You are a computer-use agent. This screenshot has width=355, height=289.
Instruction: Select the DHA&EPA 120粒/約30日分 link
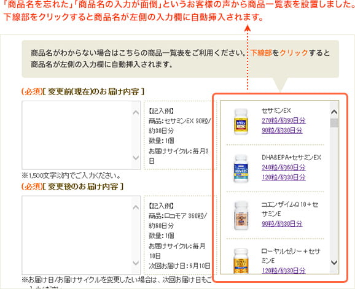coord(284,177)
